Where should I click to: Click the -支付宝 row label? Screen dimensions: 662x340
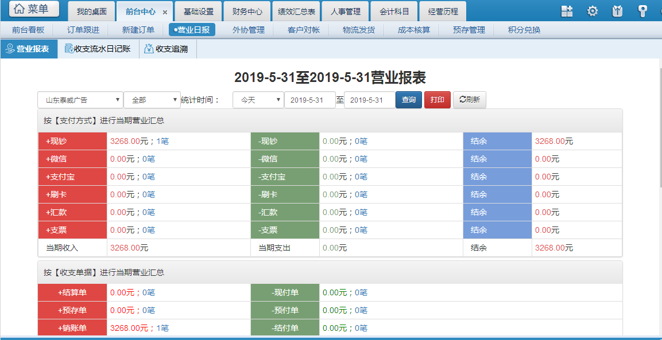coord(285,177)
